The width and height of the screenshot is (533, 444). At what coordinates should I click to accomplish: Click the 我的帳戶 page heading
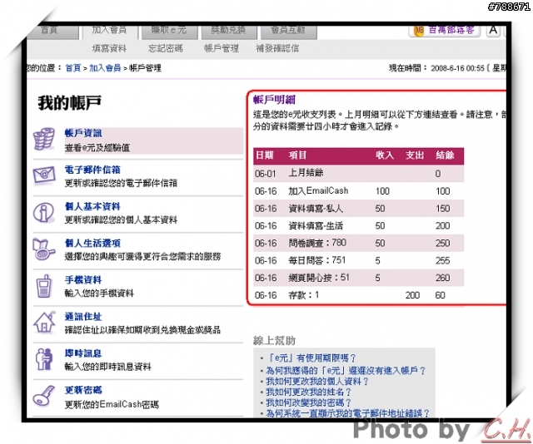(x=69, y=103)
